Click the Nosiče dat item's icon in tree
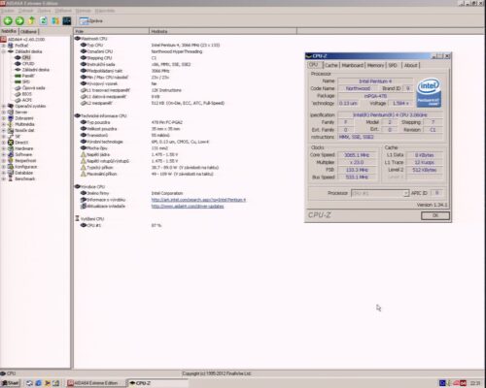The image size is (486, 388). pyautogui.click(x=11, y=130)
